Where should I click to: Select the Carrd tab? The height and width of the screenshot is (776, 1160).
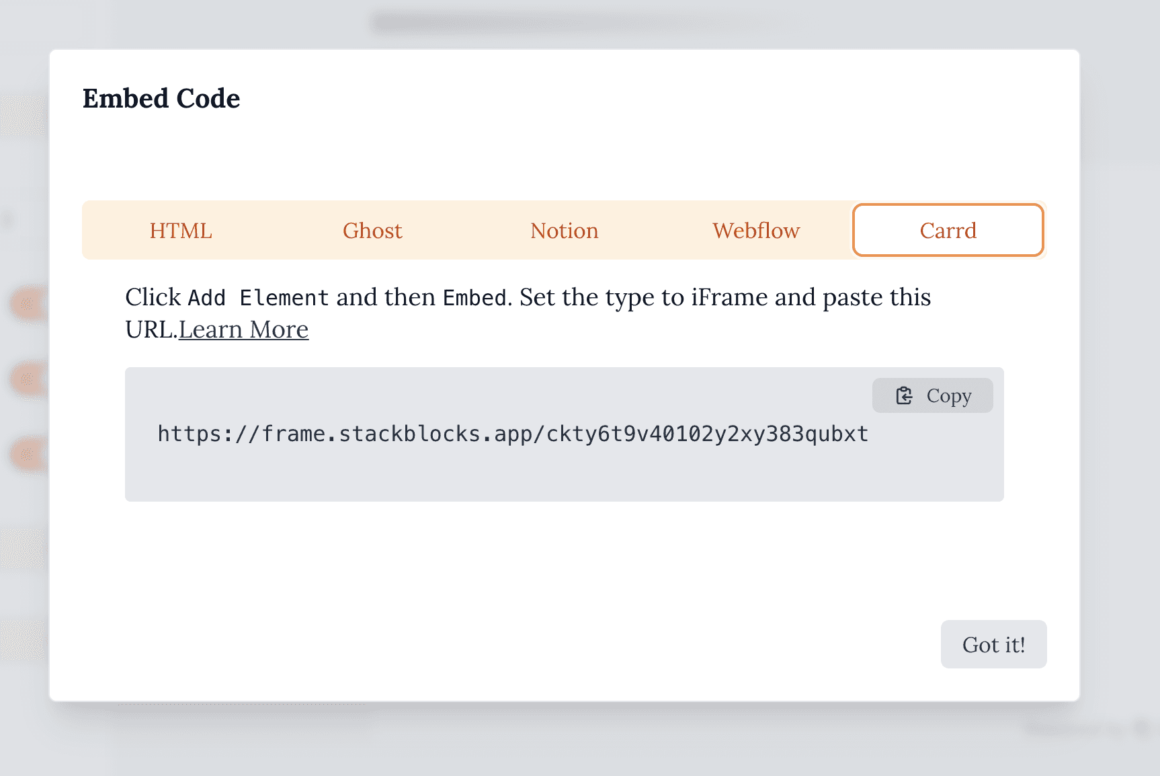[x=948, y=230]
